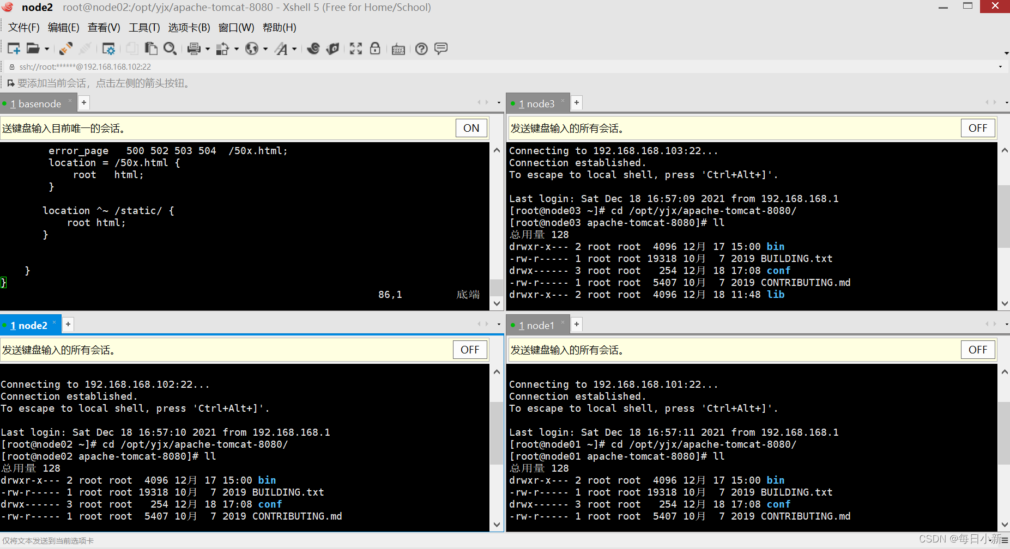Viewport: 1010px width, 549px height.
Task: Click the Xshell logo in the title bar
Action: click(x=8, y=7)
